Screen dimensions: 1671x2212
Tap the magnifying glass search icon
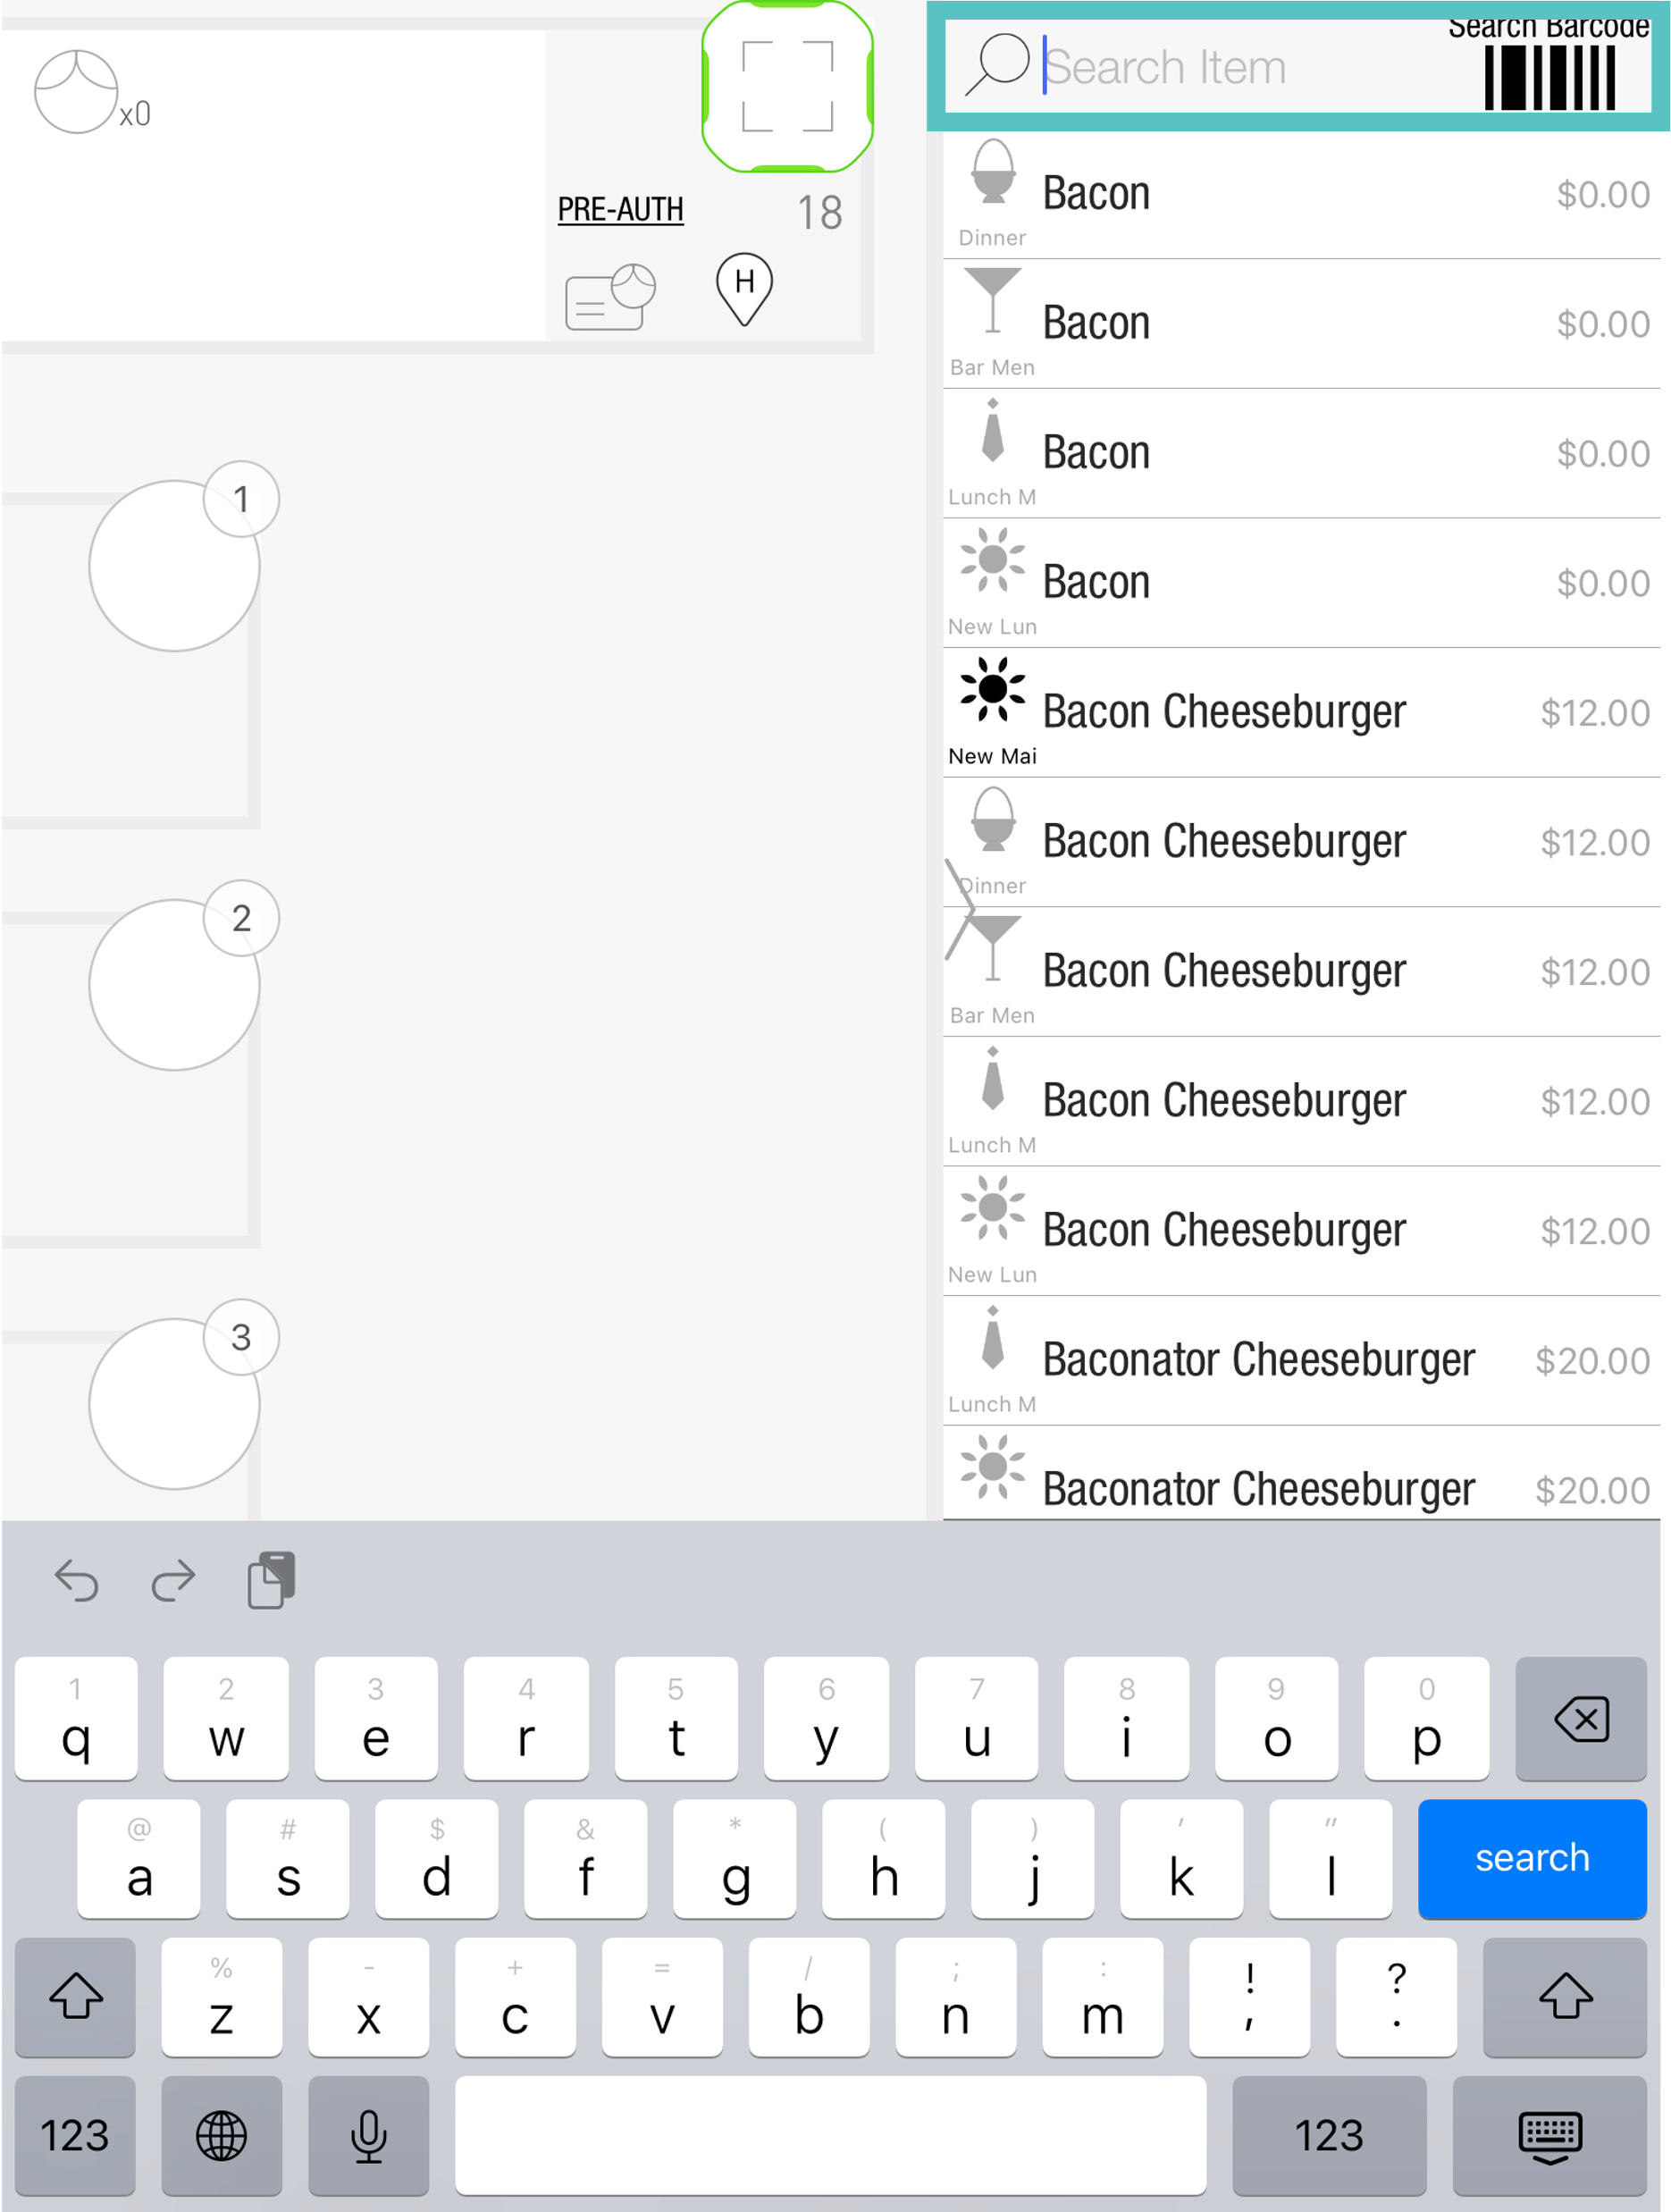point(997,66)
